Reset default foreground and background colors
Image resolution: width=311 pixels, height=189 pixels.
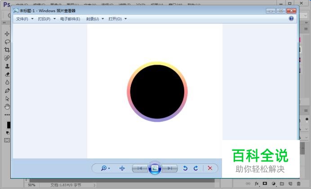[x=8, y=133]
